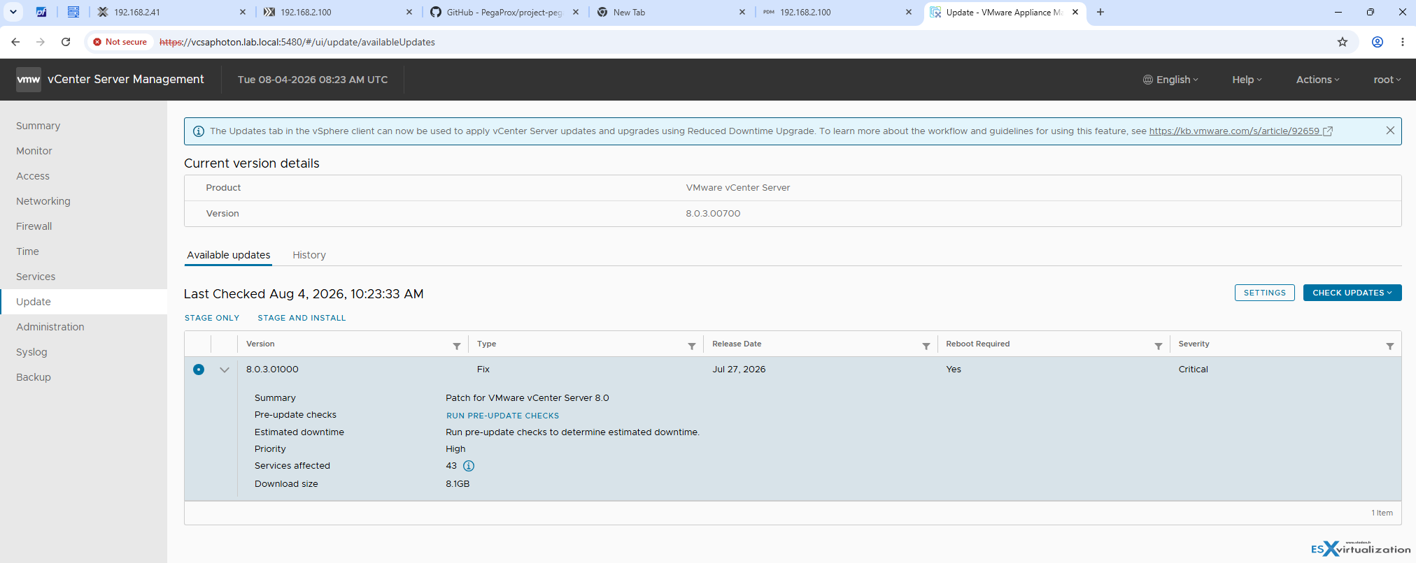1416x563 pixels.
Task: Click the Not secure site warning
Action: pos(120,42)
